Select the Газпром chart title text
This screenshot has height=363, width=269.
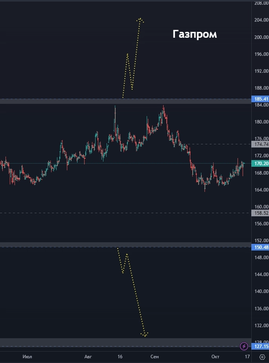click(x=195, y=34)
